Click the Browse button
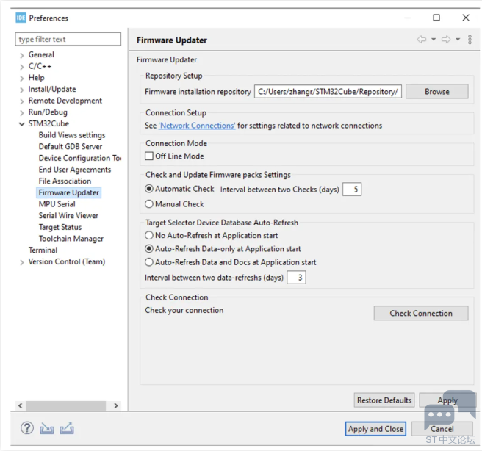 (436, 92)
